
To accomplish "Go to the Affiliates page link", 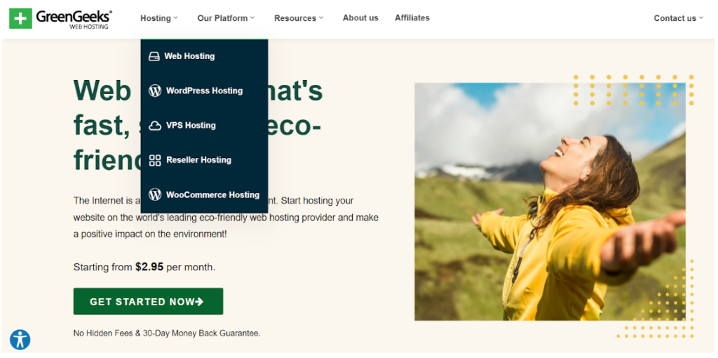I will 412,18.
